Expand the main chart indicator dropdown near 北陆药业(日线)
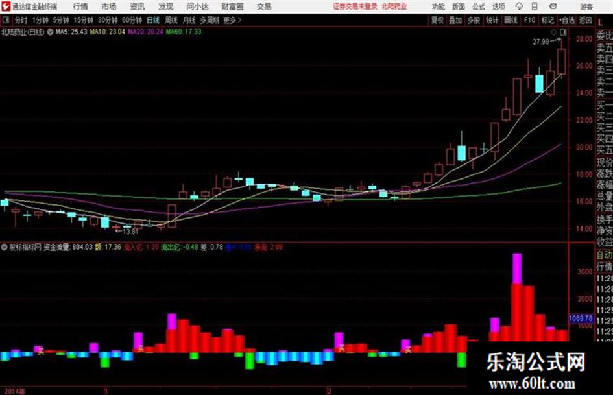 pyautogui.click(x=50, y=32)
